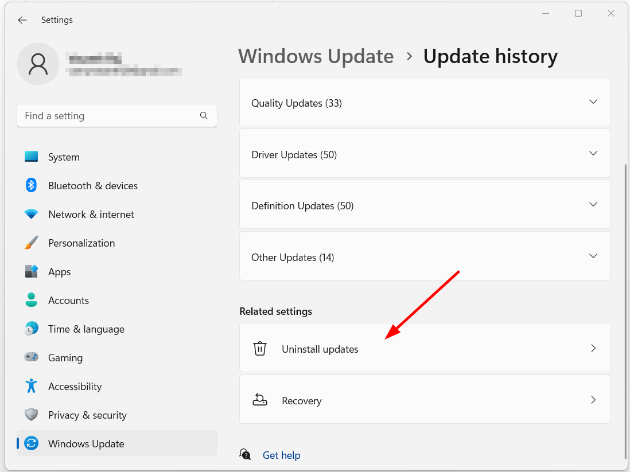Click the Get help question icon
The height and width of the screenshot is (472, 630).
click(245, 455)
